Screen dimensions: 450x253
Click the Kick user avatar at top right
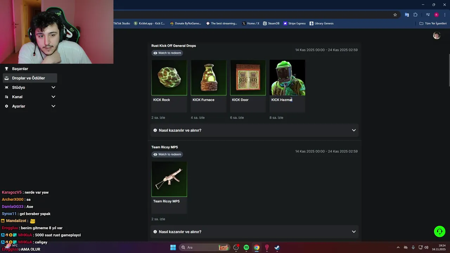(x=437, y=35)
